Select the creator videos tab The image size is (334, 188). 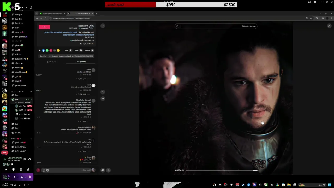pyautogui.click(x=52, y=62)
